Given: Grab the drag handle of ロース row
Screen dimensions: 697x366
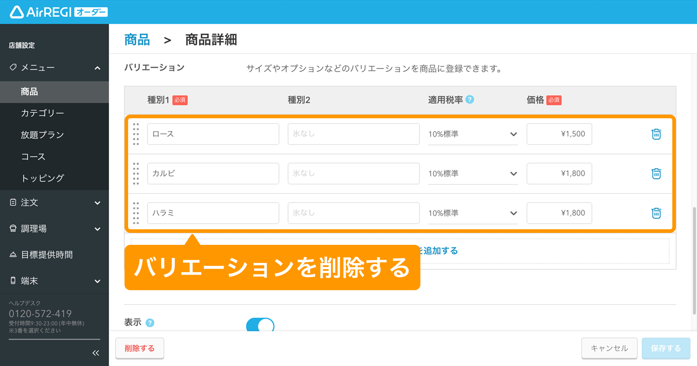Looking at the screenshot, I should (x=136, y=134).
